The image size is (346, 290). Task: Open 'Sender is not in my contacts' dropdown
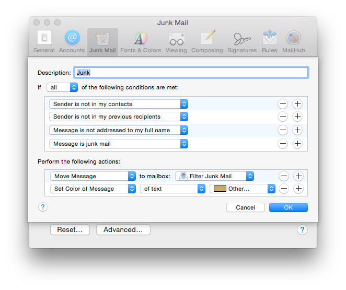click(x=119, y=104)
